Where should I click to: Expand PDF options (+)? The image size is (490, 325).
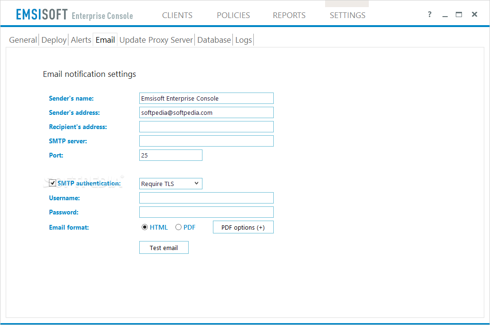click(x=243, y=227)
